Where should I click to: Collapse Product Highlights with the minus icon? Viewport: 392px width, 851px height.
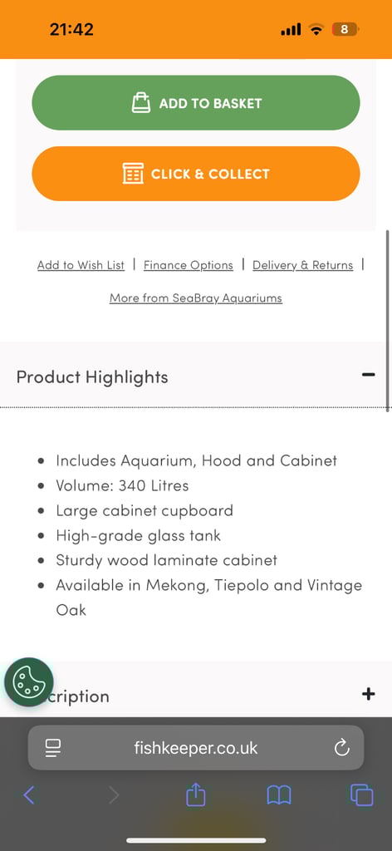pos(369,375)
